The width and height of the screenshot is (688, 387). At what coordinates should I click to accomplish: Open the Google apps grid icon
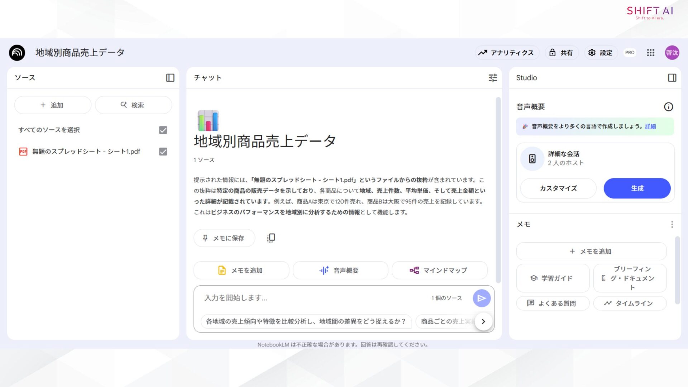click(x=650, y=53)
